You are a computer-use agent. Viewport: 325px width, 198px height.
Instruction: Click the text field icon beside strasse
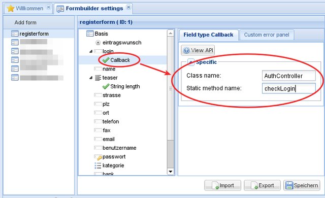98,95
